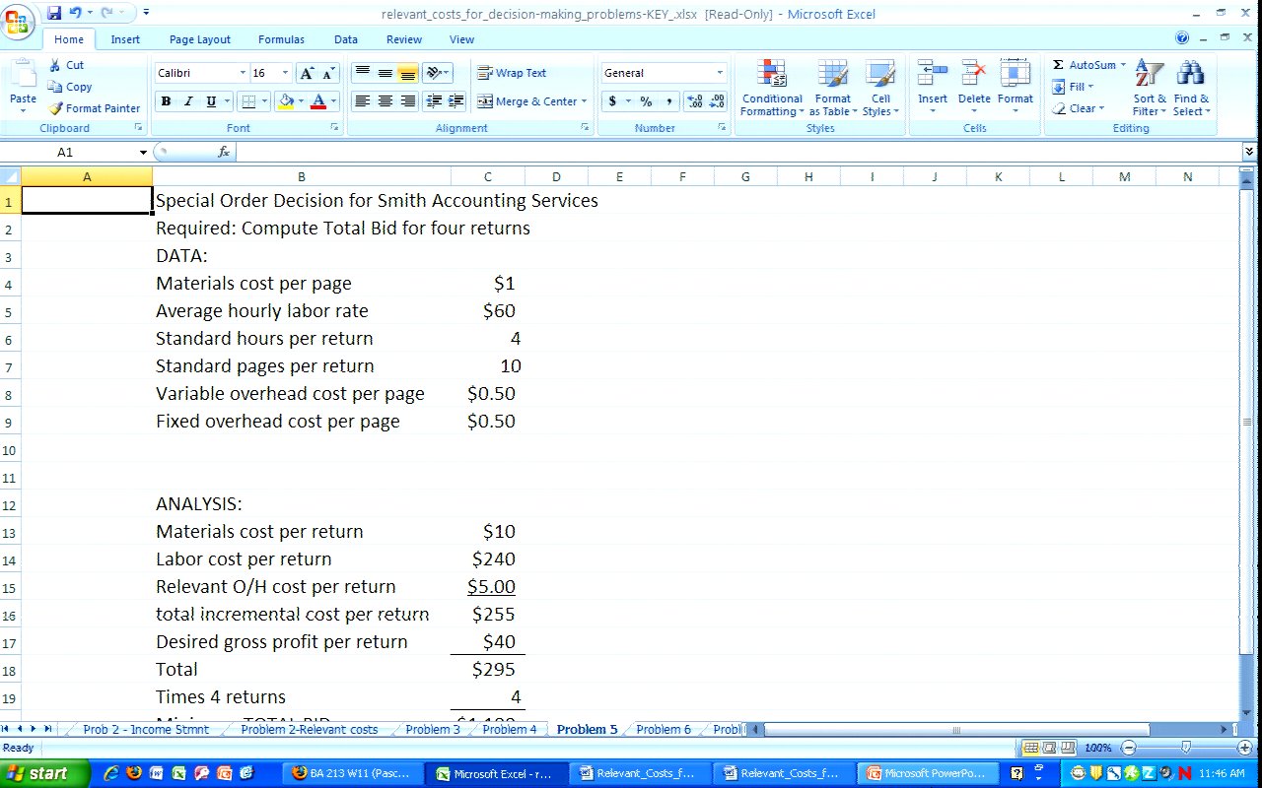Open the Problem 6 sheet tab
Image resolution: width=1262 pixels, height=788 pixels.
click(x=664, y=730)
